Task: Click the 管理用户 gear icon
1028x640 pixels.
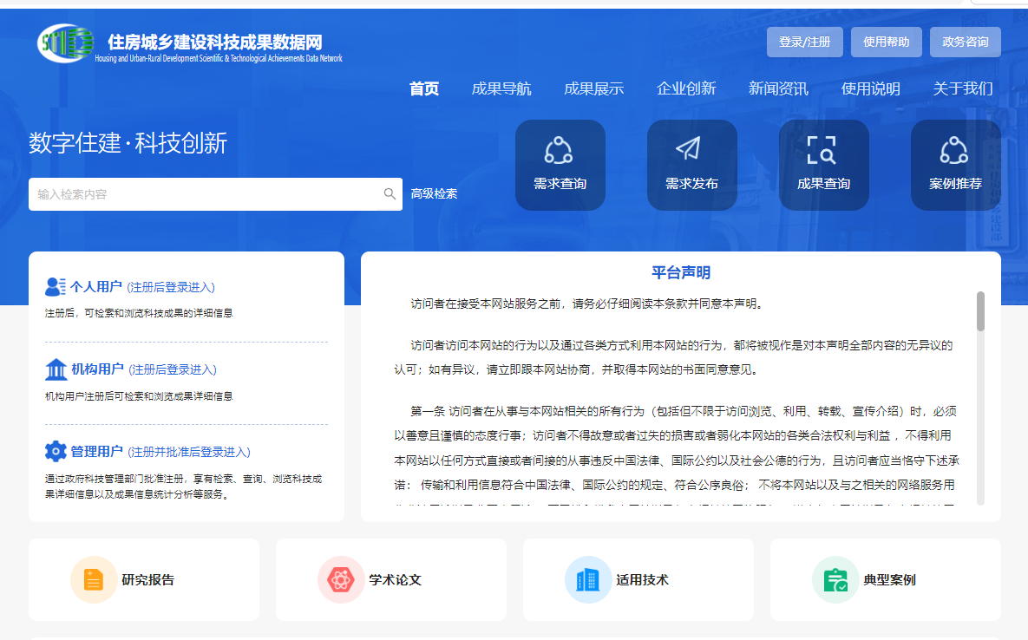Action: point(56,451)
